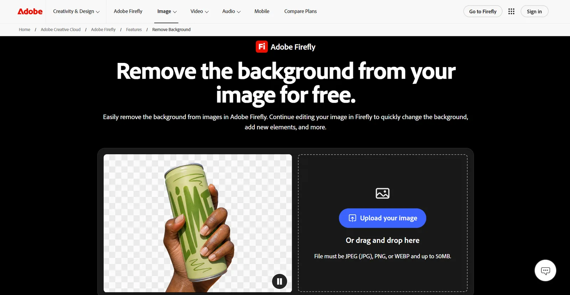
Task: Open the Features breadcrumb
Action: coord(134,29)
